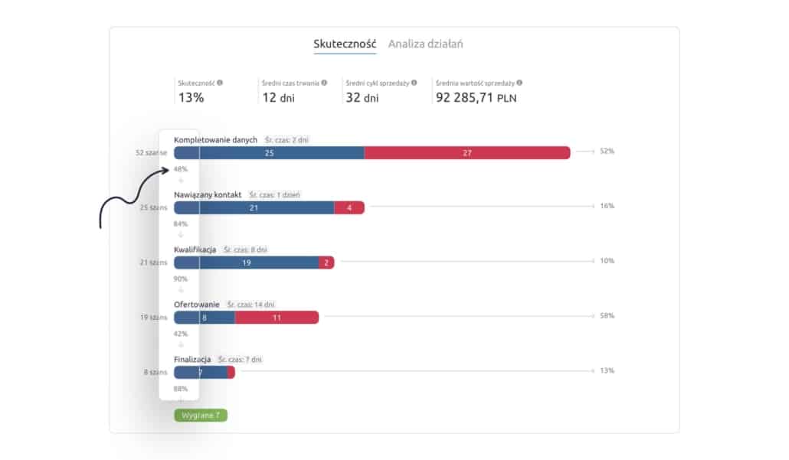
Task: Click the 25 szans count label
Action: [153, 207]
